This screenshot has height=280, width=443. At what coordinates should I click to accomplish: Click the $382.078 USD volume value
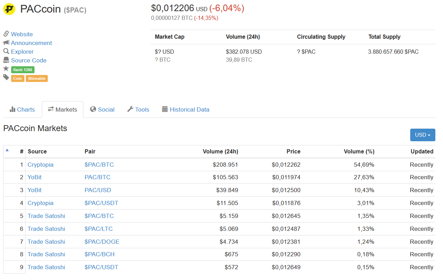click(x=244, y=52)
